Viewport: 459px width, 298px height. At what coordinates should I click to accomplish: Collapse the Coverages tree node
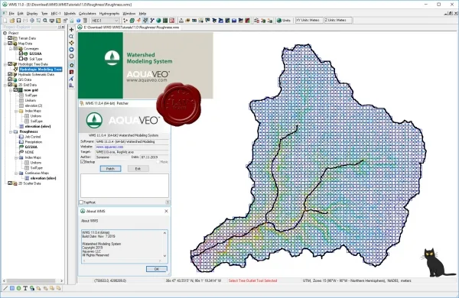pyautogui.click(x=11, y=49)
